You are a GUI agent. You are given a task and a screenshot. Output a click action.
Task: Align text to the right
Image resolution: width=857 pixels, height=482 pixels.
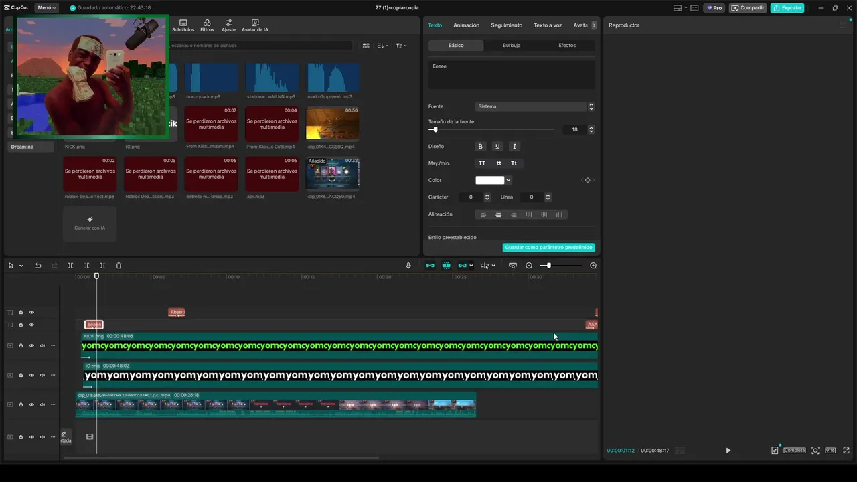pos(514,214)
